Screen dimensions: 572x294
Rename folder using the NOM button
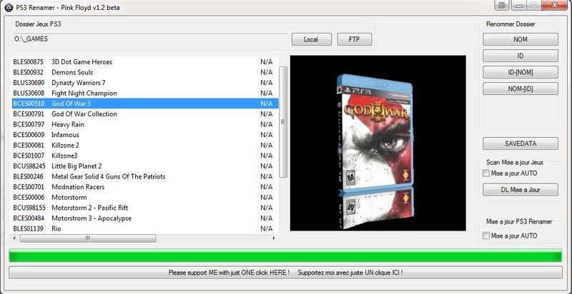click(521, 39)
